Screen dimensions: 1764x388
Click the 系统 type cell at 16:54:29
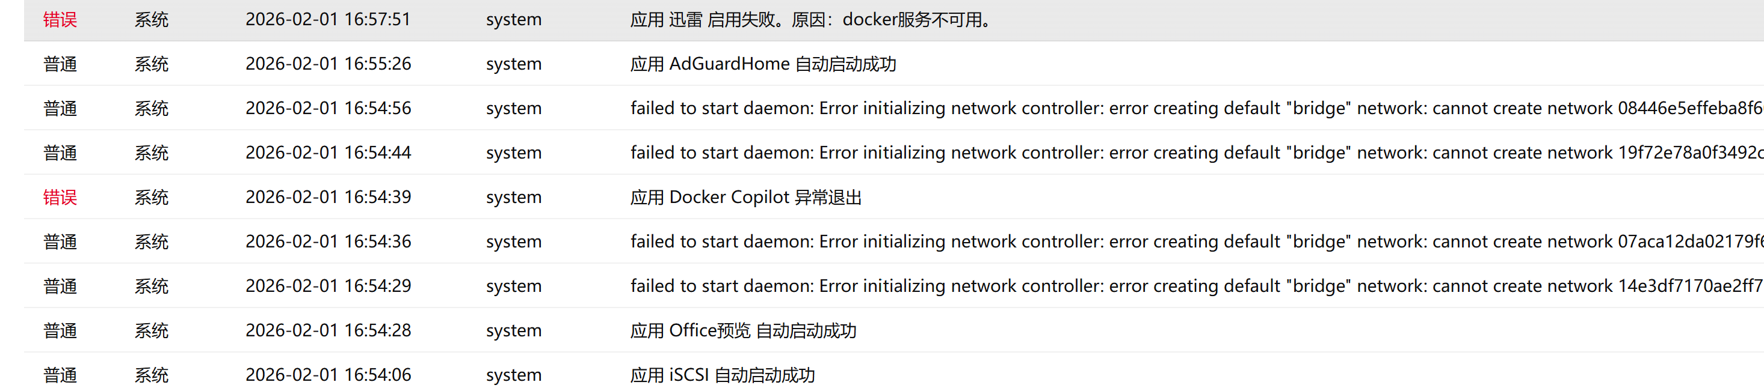pyautogui.click(x=152, y=286)
